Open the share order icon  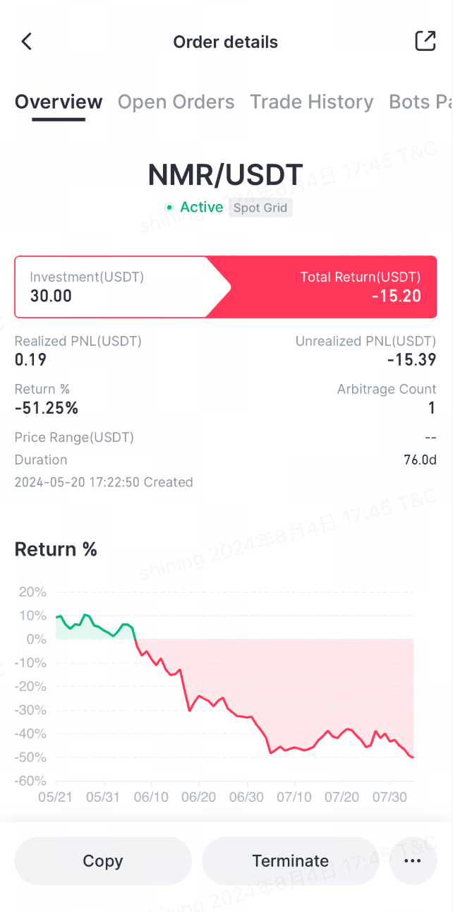[425, 42]
